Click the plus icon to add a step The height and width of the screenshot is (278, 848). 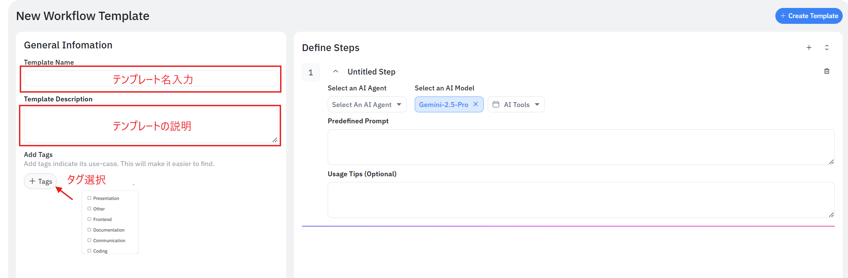click(809, 48)
